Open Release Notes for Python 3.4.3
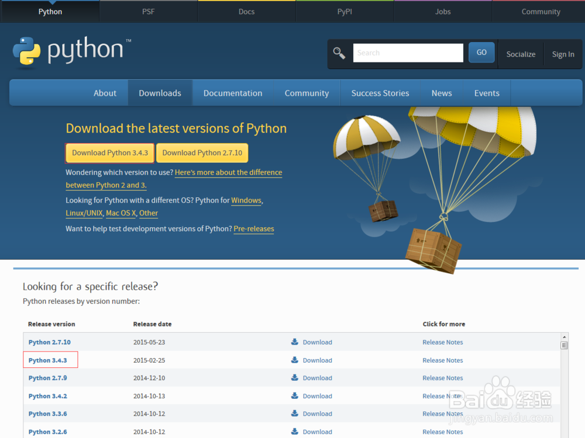 (x=442, y=360)
